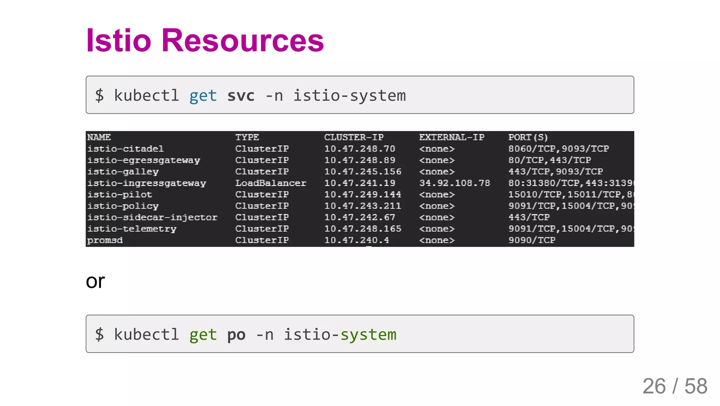The width and height of the screenshot is (720, 406).
Task: Click the istio-telemetry service name
Action: pos(132,229)
